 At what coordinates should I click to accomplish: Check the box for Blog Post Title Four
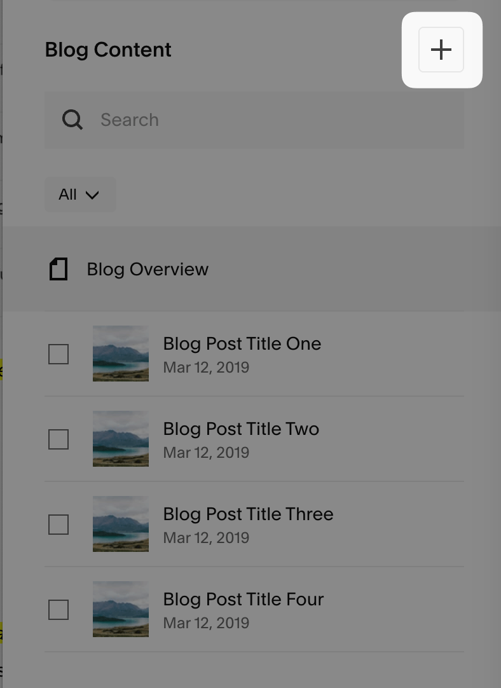click(58, 610)
